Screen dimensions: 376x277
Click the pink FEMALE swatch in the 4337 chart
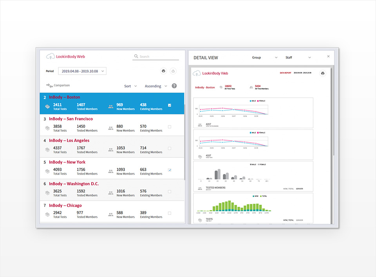[258, 133]
